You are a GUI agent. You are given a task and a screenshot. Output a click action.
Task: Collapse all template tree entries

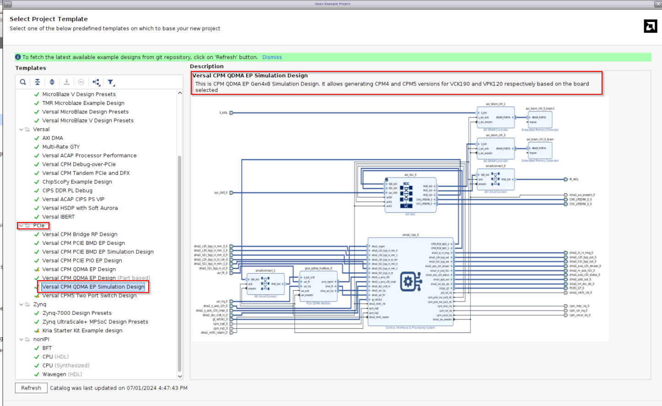click(x=38, y=82)
